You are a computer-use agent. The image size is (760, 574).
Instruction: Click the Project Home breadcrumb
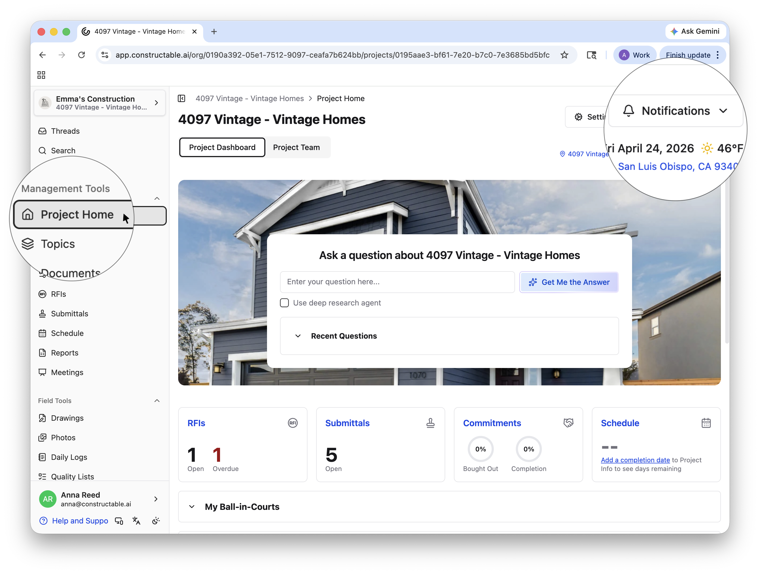341,99
